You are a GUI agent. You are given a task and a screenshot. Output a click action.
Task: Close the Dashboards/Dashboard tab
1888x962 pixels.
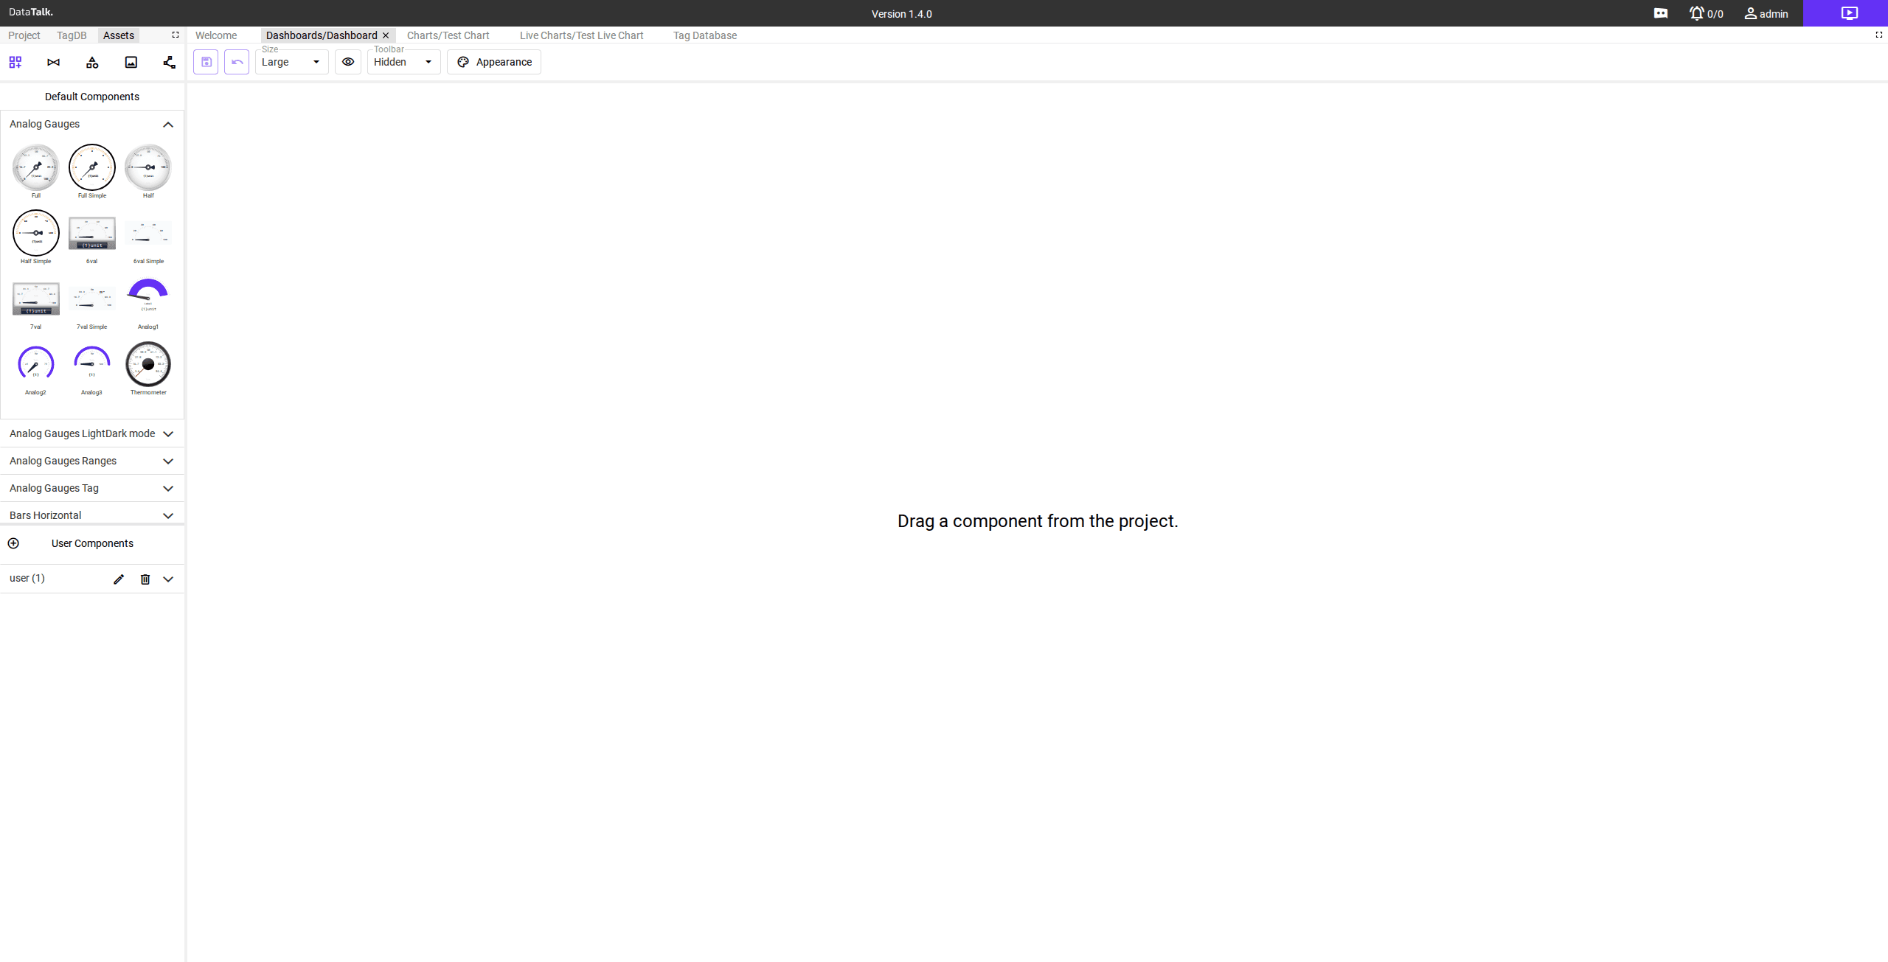click(386, 35)
